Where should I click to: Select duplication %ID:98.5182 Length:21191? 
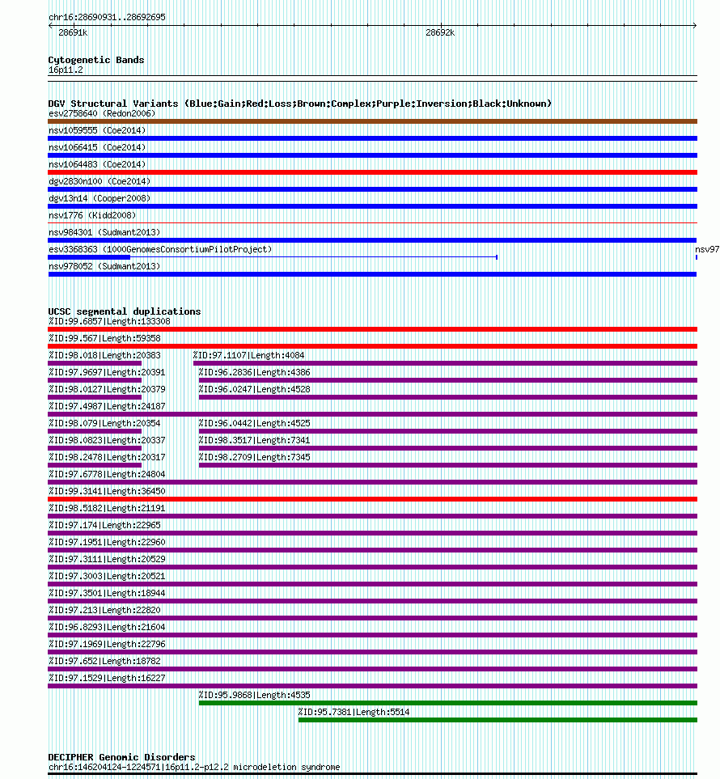(x=107, y=508)
